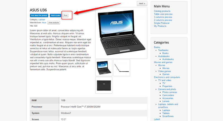Image resolution: width=223 pixels, height=121 pixels.
Task: Click the Categories heading
Action: point(161,42)
